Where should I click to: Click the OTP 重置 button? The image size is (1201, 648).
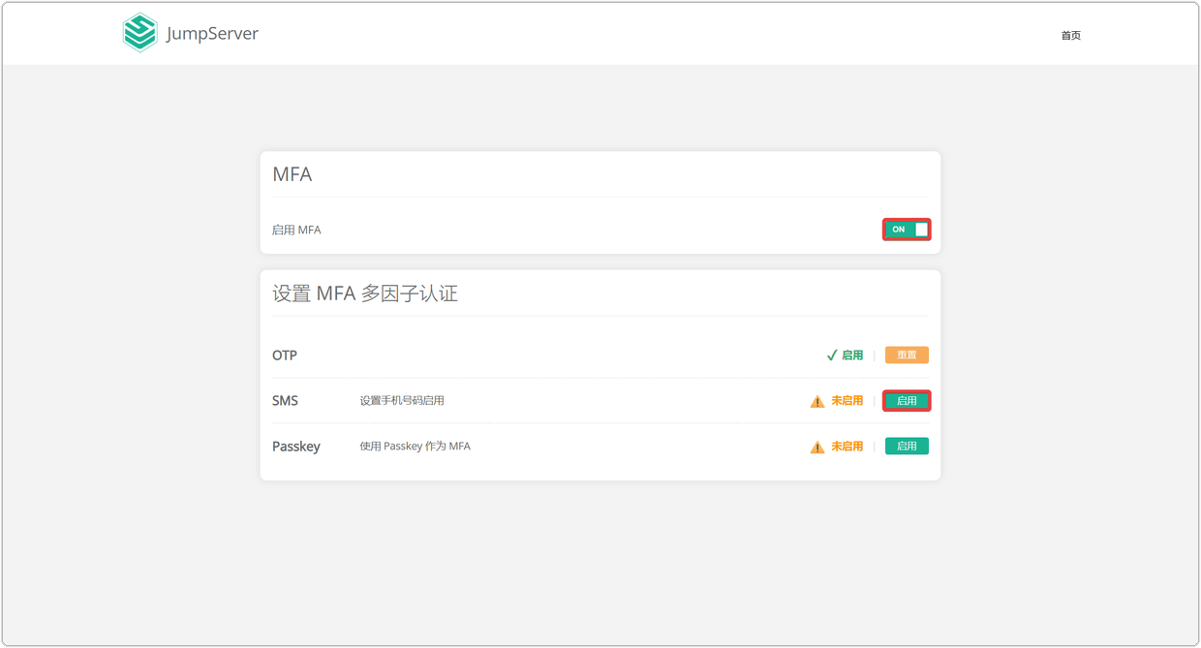pos(907,355)
